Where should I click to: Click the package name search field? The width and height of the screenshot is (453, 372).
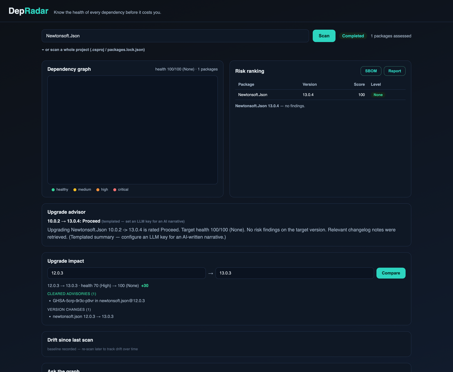(x=175, y=36)
